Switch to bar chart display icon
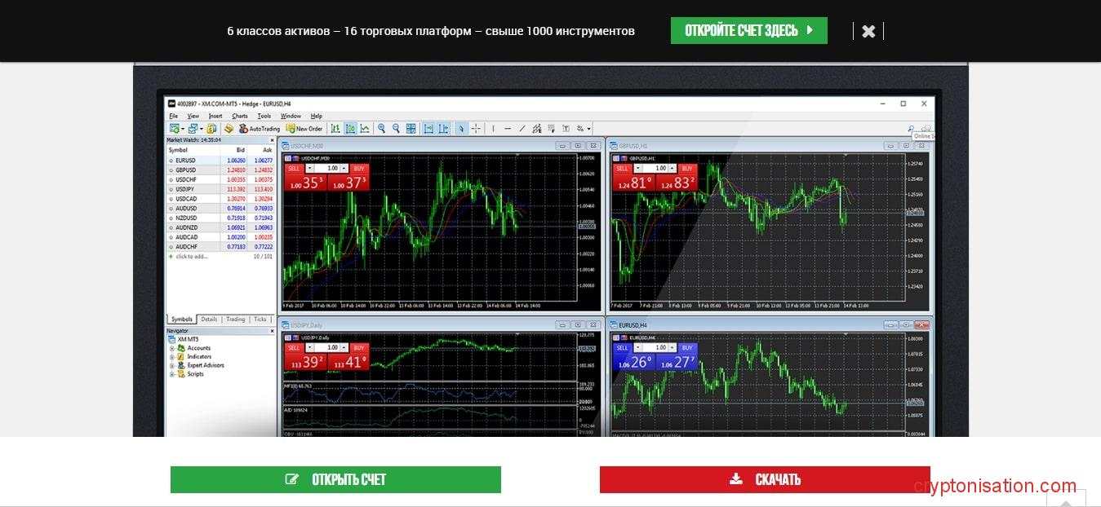Viewport: 1101px width, 507px height. click(x=335, y=129)
